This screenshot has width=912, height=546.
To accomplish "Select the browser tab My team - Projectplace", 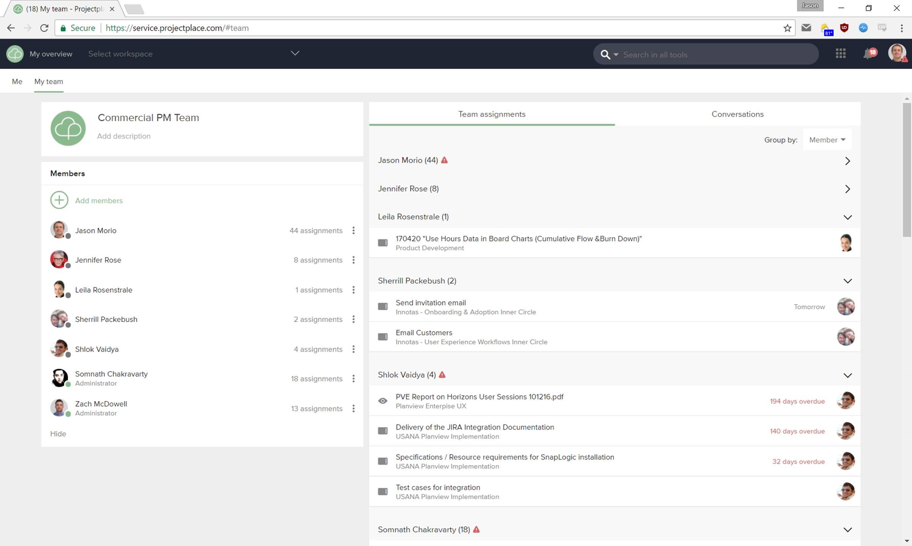I will pyautogui.click(x=64, y=9).
